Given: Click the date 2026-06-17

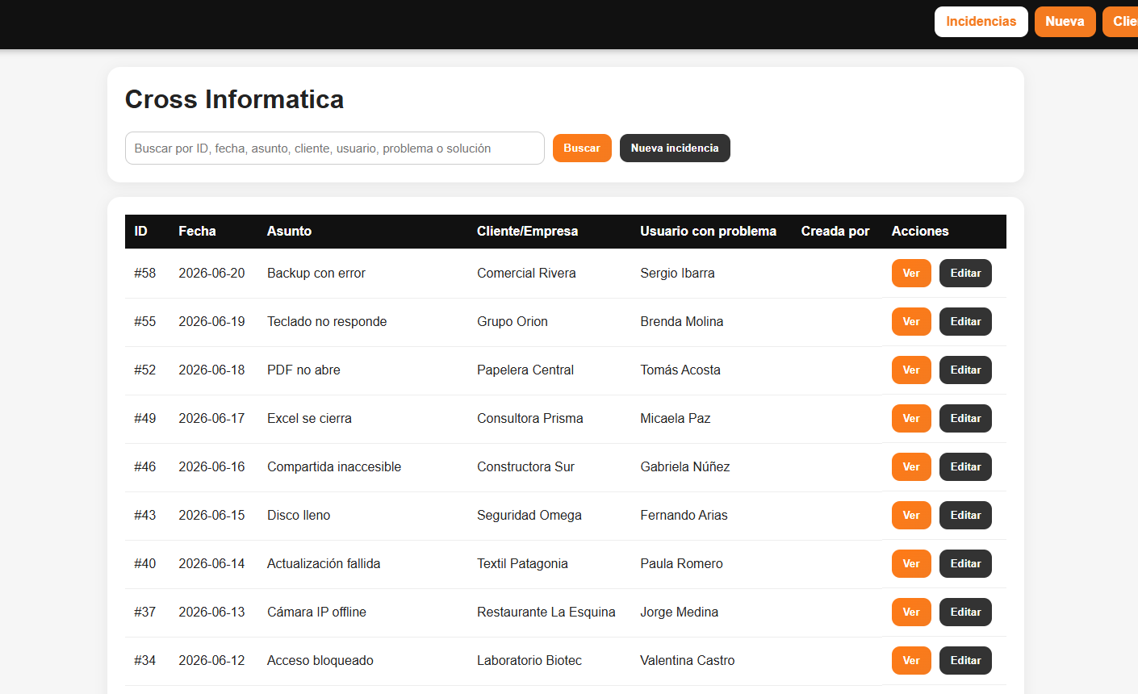Looking at the screenshot, I should tap(211, 419).
